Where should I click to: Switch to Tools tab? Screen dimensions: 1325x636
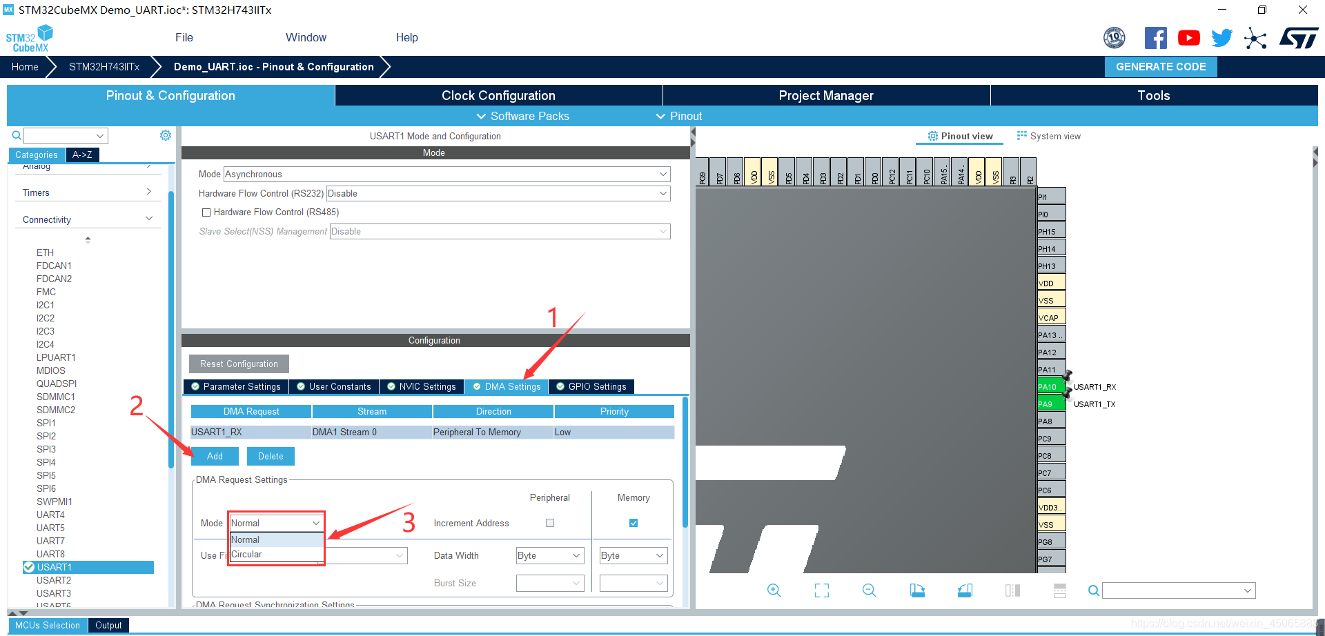(x=1154, y=95)
